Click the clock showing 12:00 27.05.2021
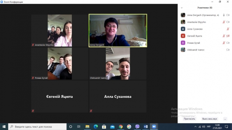This screenshot has width=232, height=130. (x=217, y=127)
